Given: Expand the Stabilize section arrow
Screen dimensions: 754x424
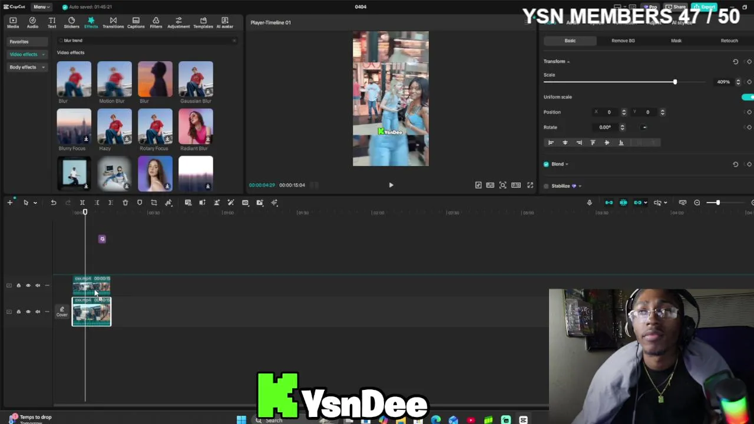Looking at the screenshot, I should click(580, 186).
